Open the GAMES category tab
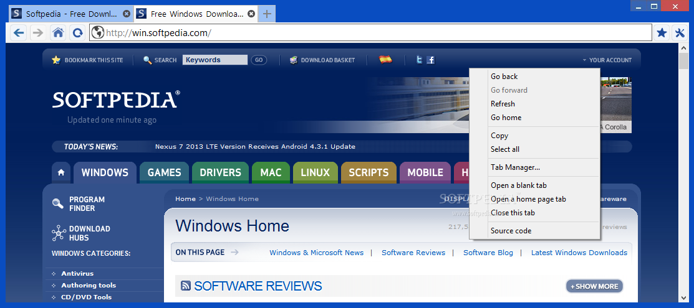 164,172
